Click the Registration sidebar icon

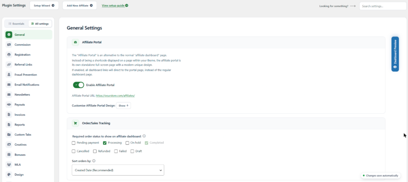[9, 55]
